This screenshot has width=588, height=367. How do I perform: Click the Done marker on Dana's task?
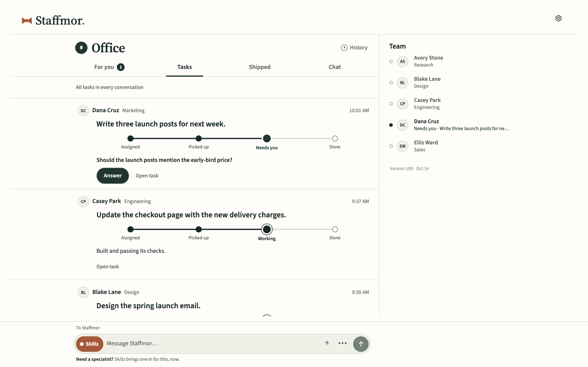(x=335, y=139)
